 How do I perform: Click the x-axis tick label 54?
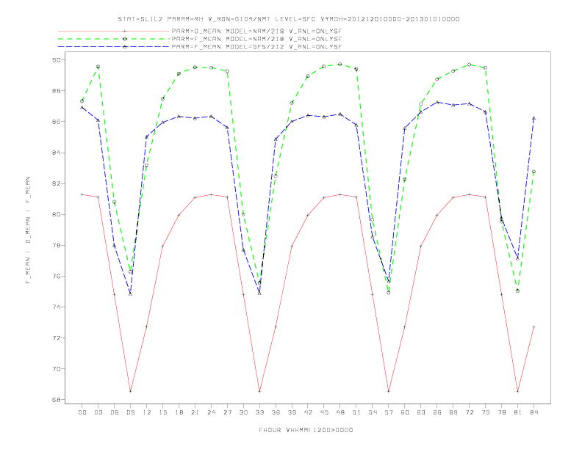click(x=373, y=412)
